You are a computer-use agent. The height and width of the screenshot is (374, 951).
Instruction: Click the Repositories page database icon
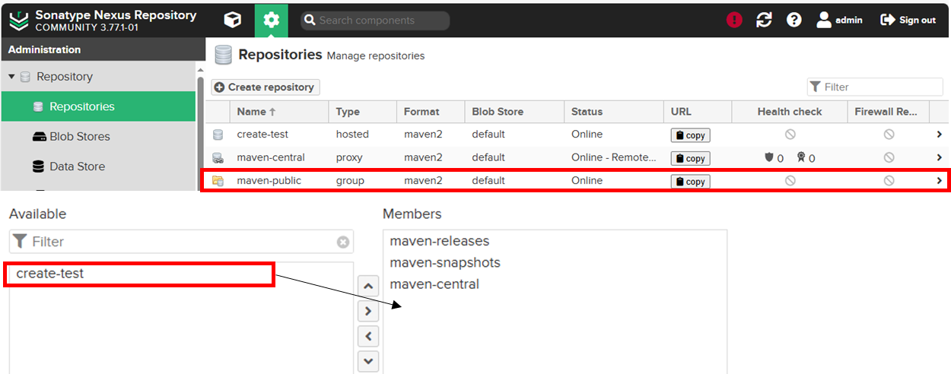[x=223, y=55]
